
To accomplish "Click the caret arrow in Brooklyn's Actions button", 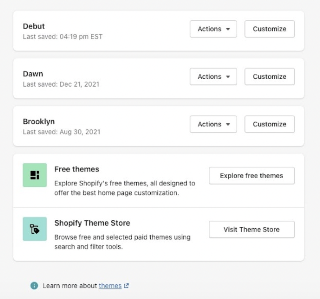I will pyautogui.click(x=228, y=124).
